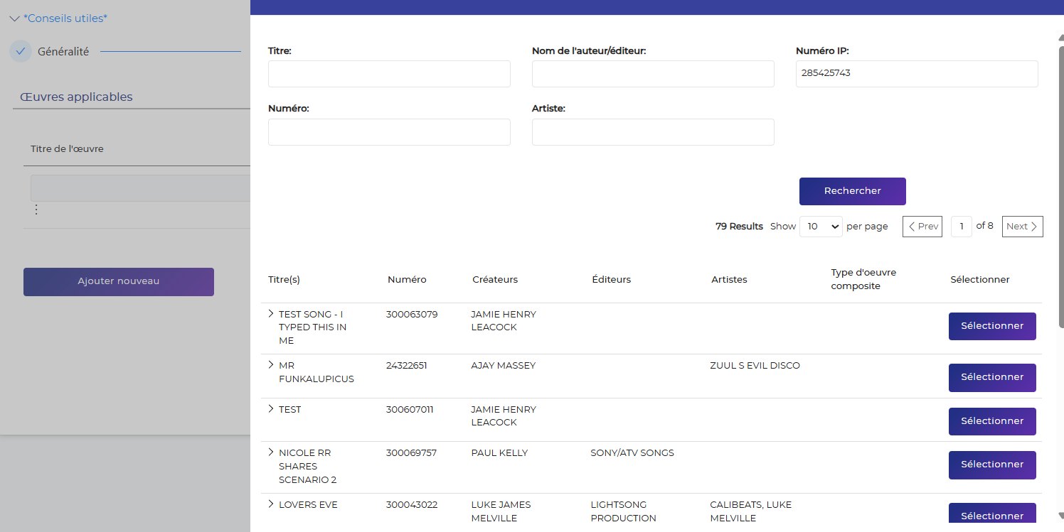The width and height of the screenshot is (1064, 532).
Task: Click the page number box
Action: tap(961, 227)
